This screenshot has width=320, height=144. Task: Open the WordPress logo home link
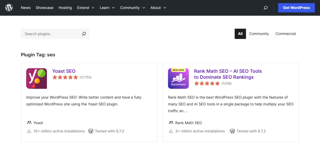point(9,8)
